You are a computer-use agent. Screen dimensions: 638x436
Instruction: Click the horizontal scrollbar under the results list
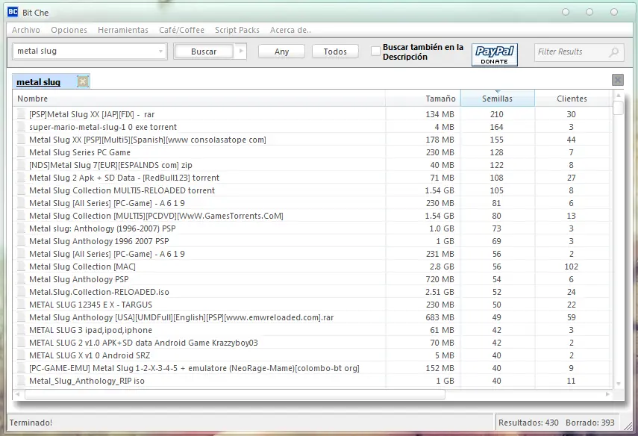(x=231, y=394)
